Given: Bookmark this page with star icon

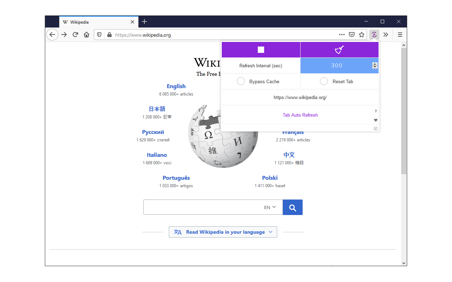Looking at the screenshot, I should (362, 35).
